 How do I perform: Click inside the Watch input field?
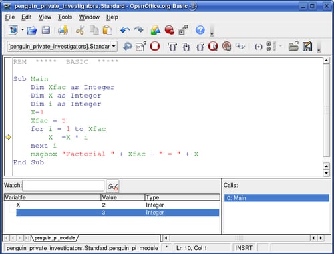coord(63,186)
